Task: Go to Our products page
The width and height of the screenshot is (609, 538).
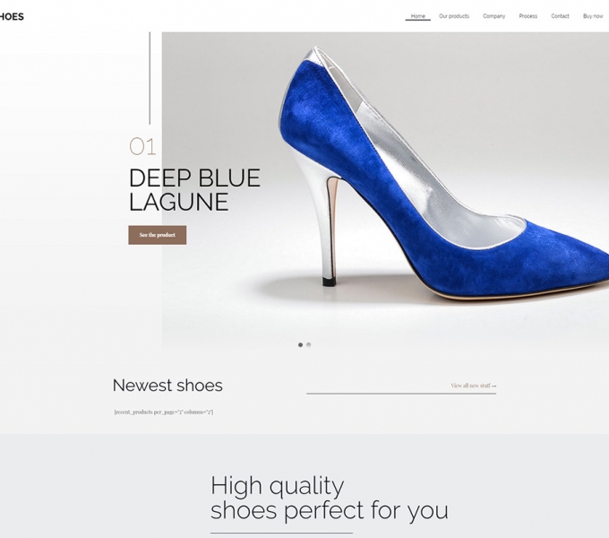Action: tap(454, 16)
